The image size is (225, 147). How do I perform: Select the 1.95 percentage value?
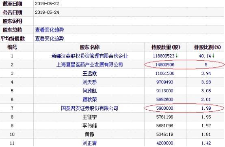pyautogui.click(x=206, y=117)
